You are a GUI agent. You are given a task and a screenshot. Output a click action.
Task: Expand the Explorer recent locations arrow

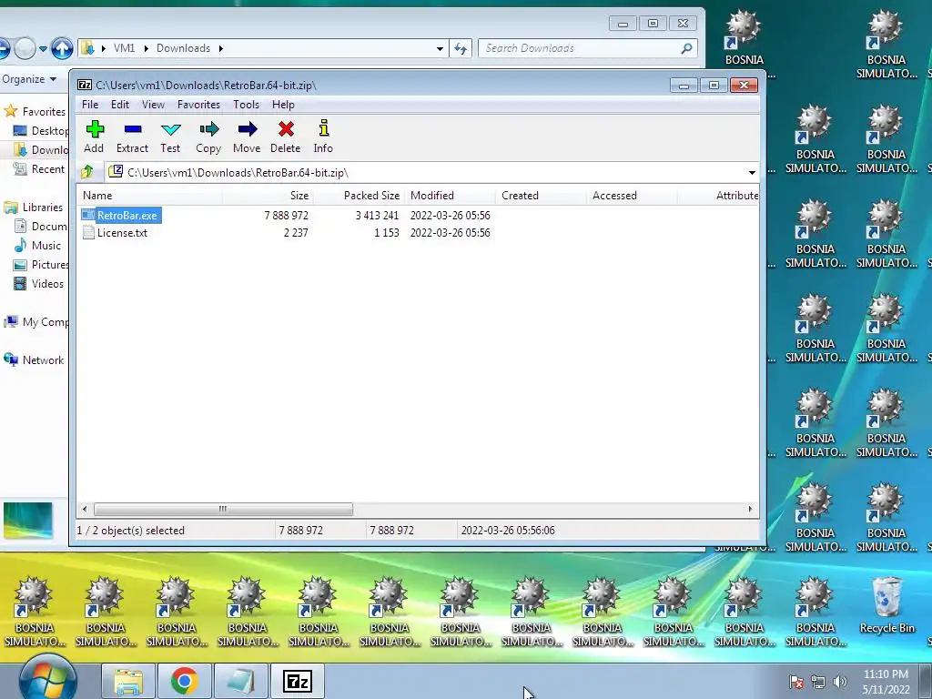[x=43, y=49]
